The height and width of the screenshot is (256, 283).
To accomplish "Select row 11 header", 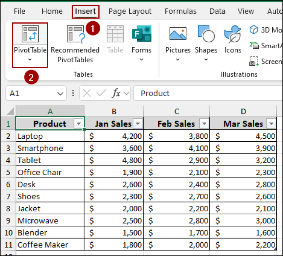I will 8,245.
